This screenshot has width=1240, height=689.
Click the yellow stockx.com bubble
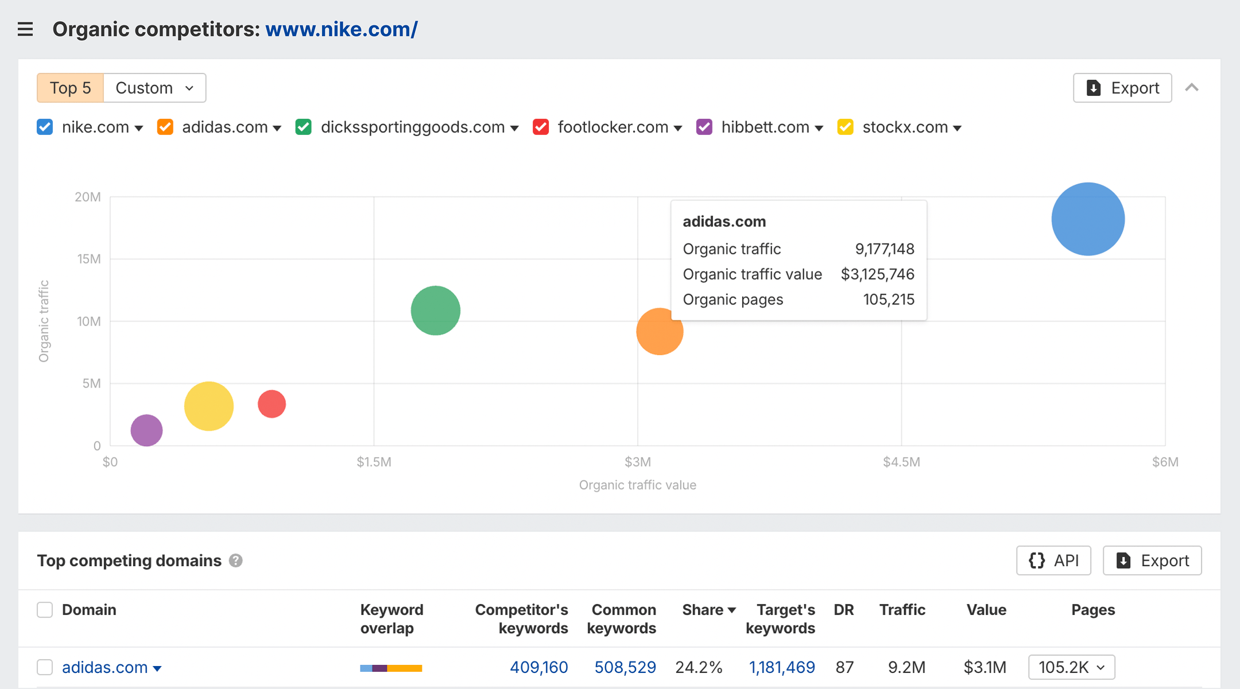tap(209, 406)
